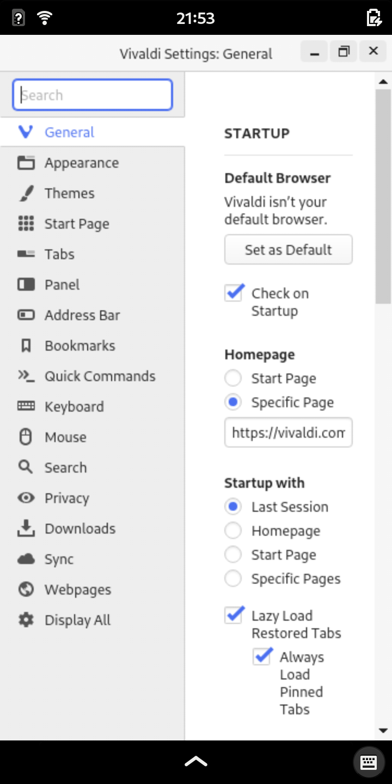Toggle the Check on Startup checkbox
Viewport: 392px width, 784px height.
tap(234, 293)
